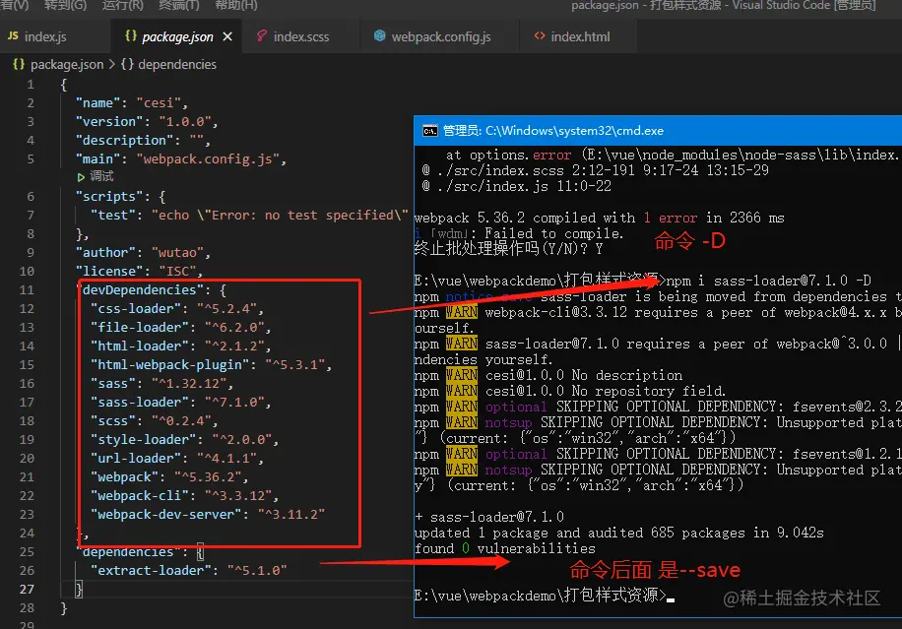Switch to the index.html tab
This screenshot has width=902, height=629.
(580, 36)
